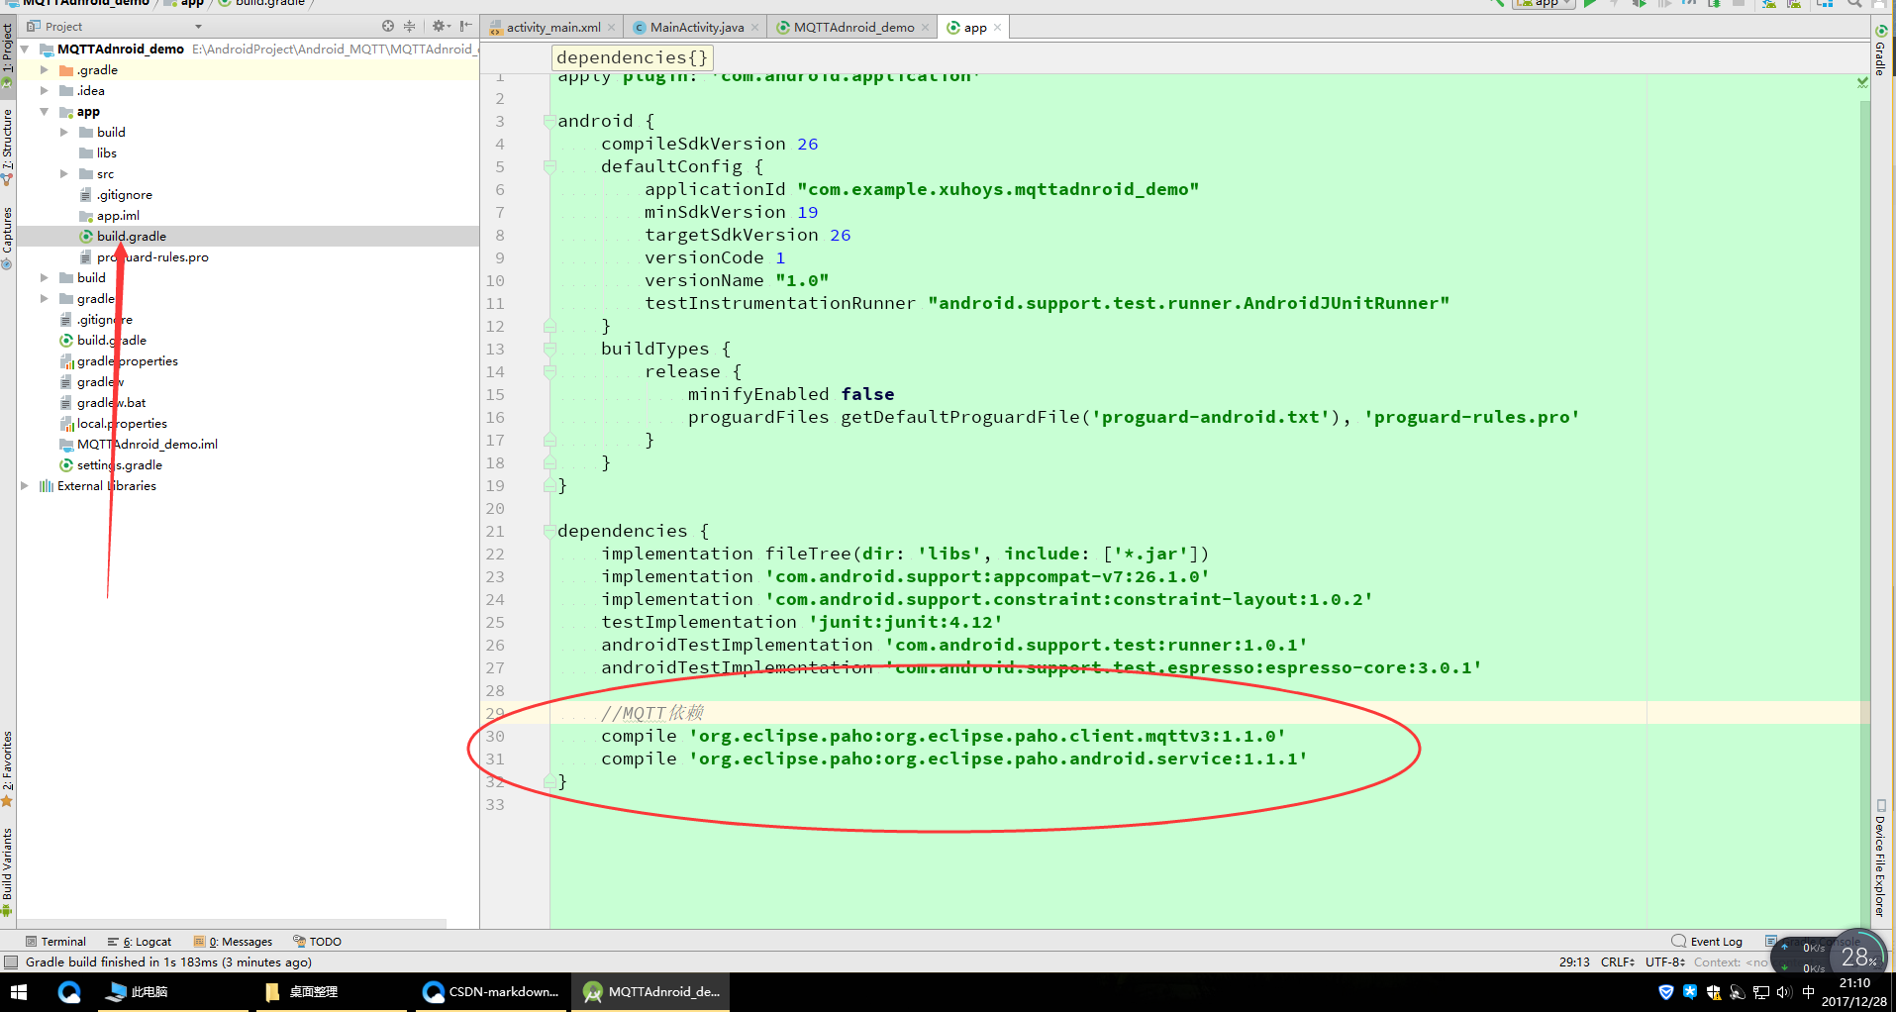
Task: Close the MQTTAdnroid_demo editor tab
Action: click(926, 28)
